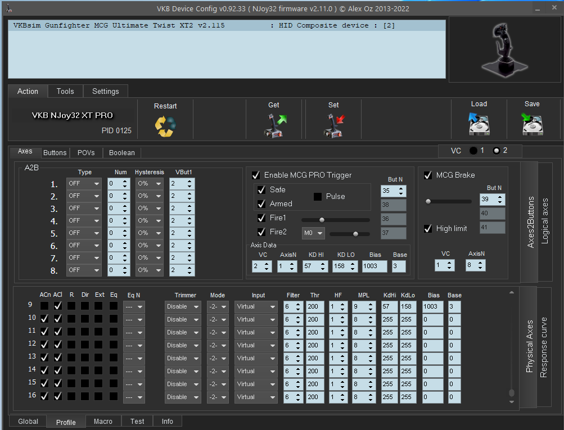Toggle the Fire2 checkbox
Image resolution: width=564 pixels, height=430 pixels.
click(x=261, y=232)
